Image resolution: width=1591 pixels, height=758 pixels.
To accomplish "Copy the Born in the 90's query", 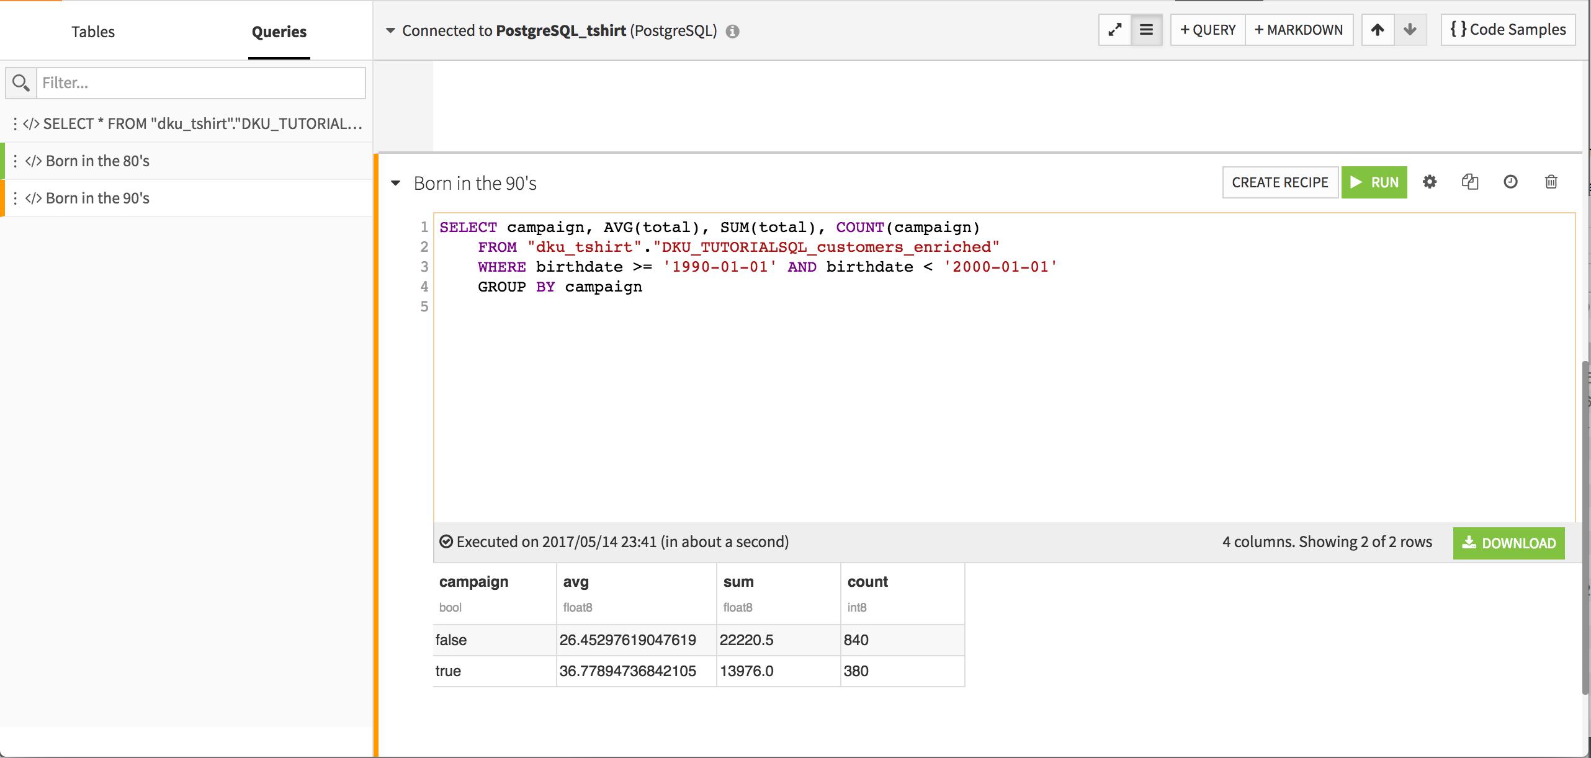I will click(x=1471, y=182).
